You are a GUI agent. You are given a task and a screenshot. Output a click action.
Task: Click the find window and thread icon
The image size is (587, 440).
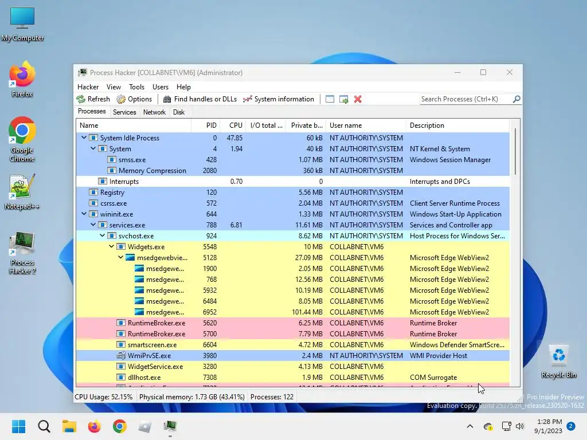tap(344, 99)
